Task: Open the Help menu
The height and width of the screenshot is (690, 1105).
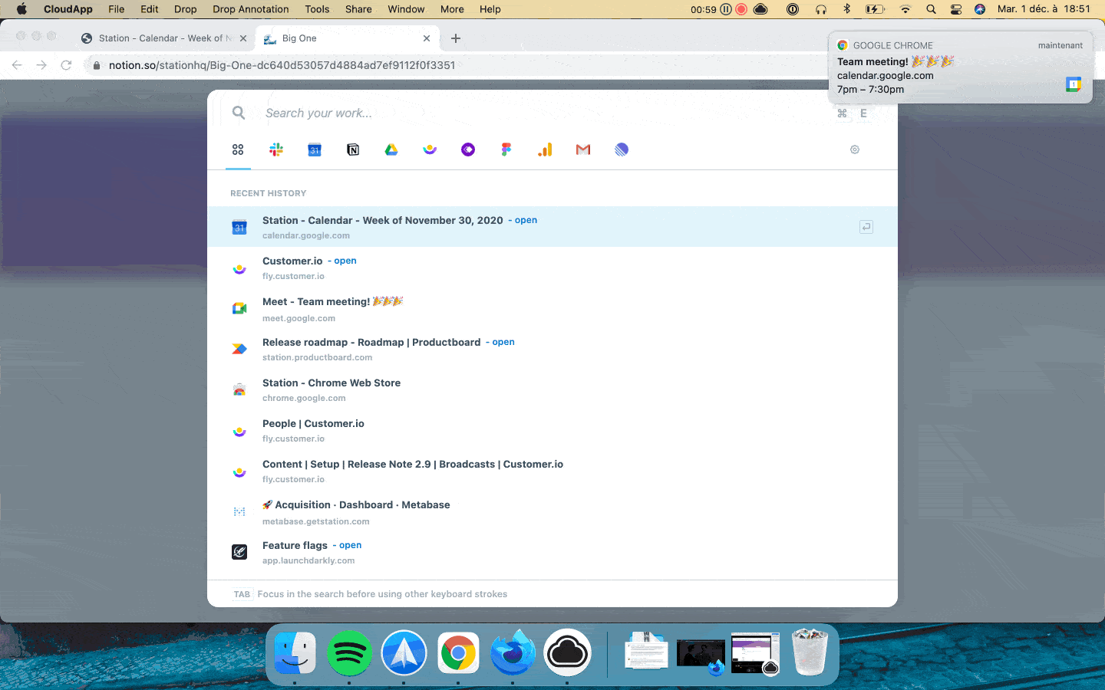Action: point(490,9)
